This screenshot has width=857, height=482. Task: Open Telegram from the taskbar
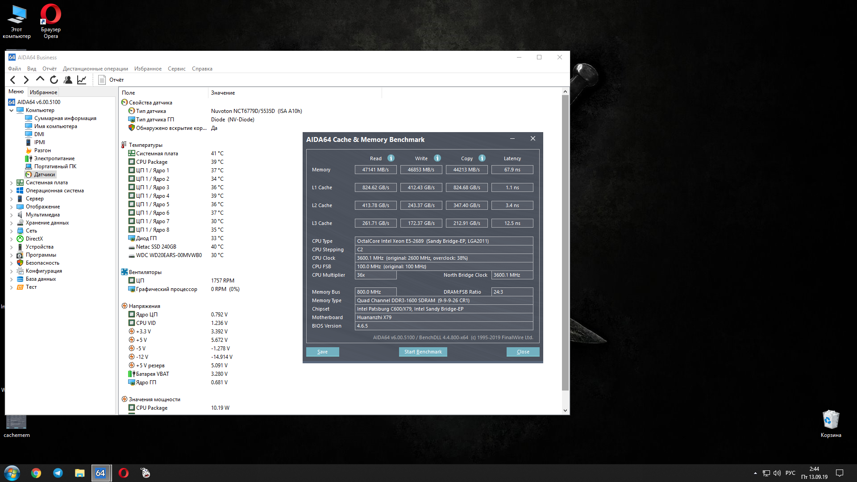(58, 473)
